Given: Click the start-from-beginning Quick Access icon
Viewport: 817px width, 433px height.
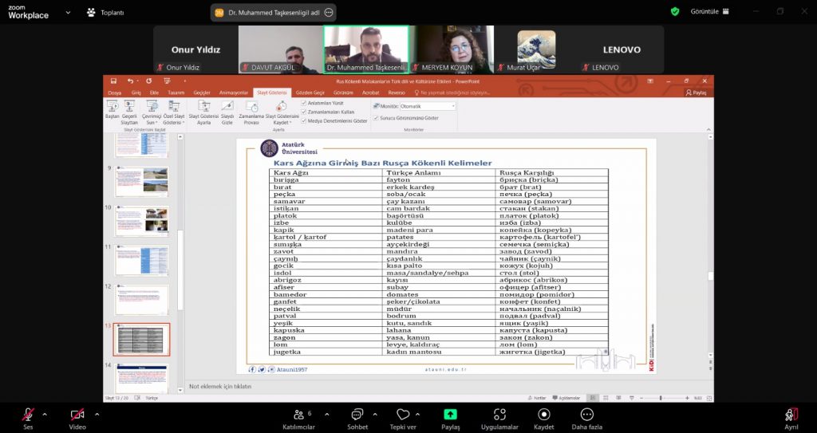Looking at the screenshot, I should coord(167,81).
